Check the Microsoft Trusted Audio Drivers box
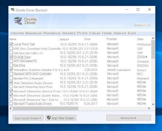Screen dimensions: 162x131 click(x=11, y=103)
